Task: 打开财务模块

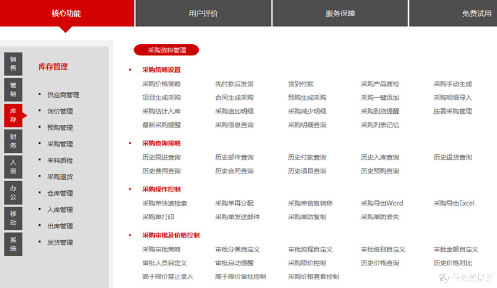Action: point(12,141)
